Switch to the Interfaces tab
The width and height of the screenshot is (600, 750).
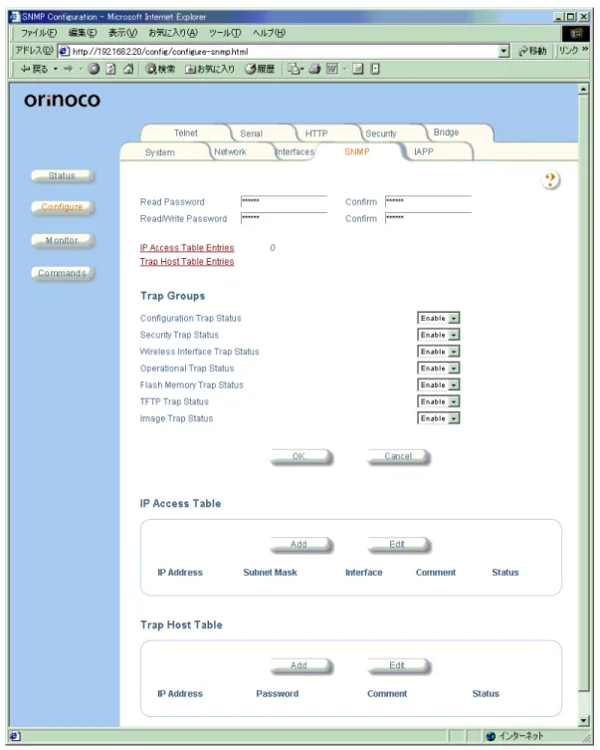pos(296,151)
